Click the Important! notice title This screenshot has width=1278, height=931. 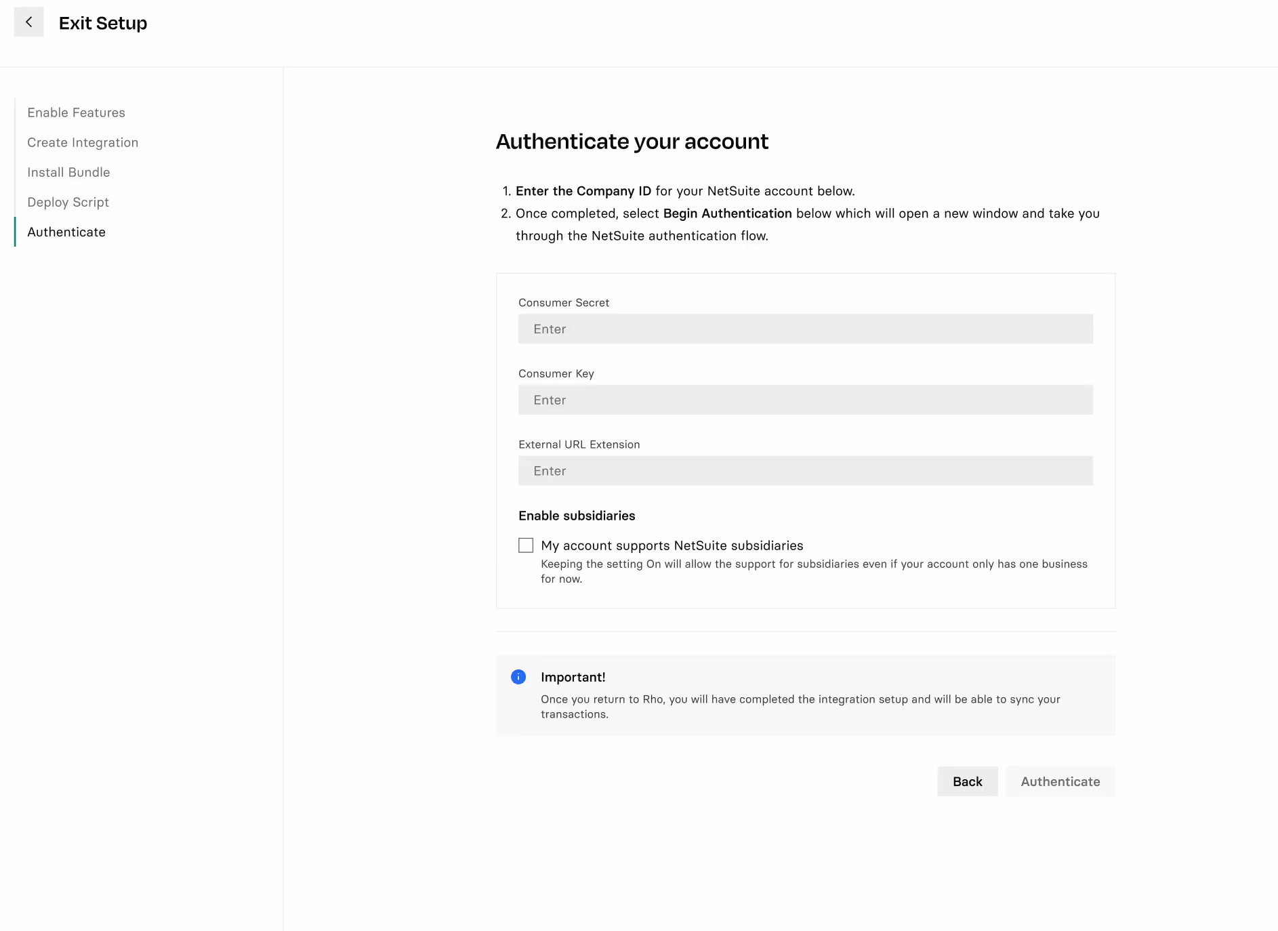click(573, 677)
